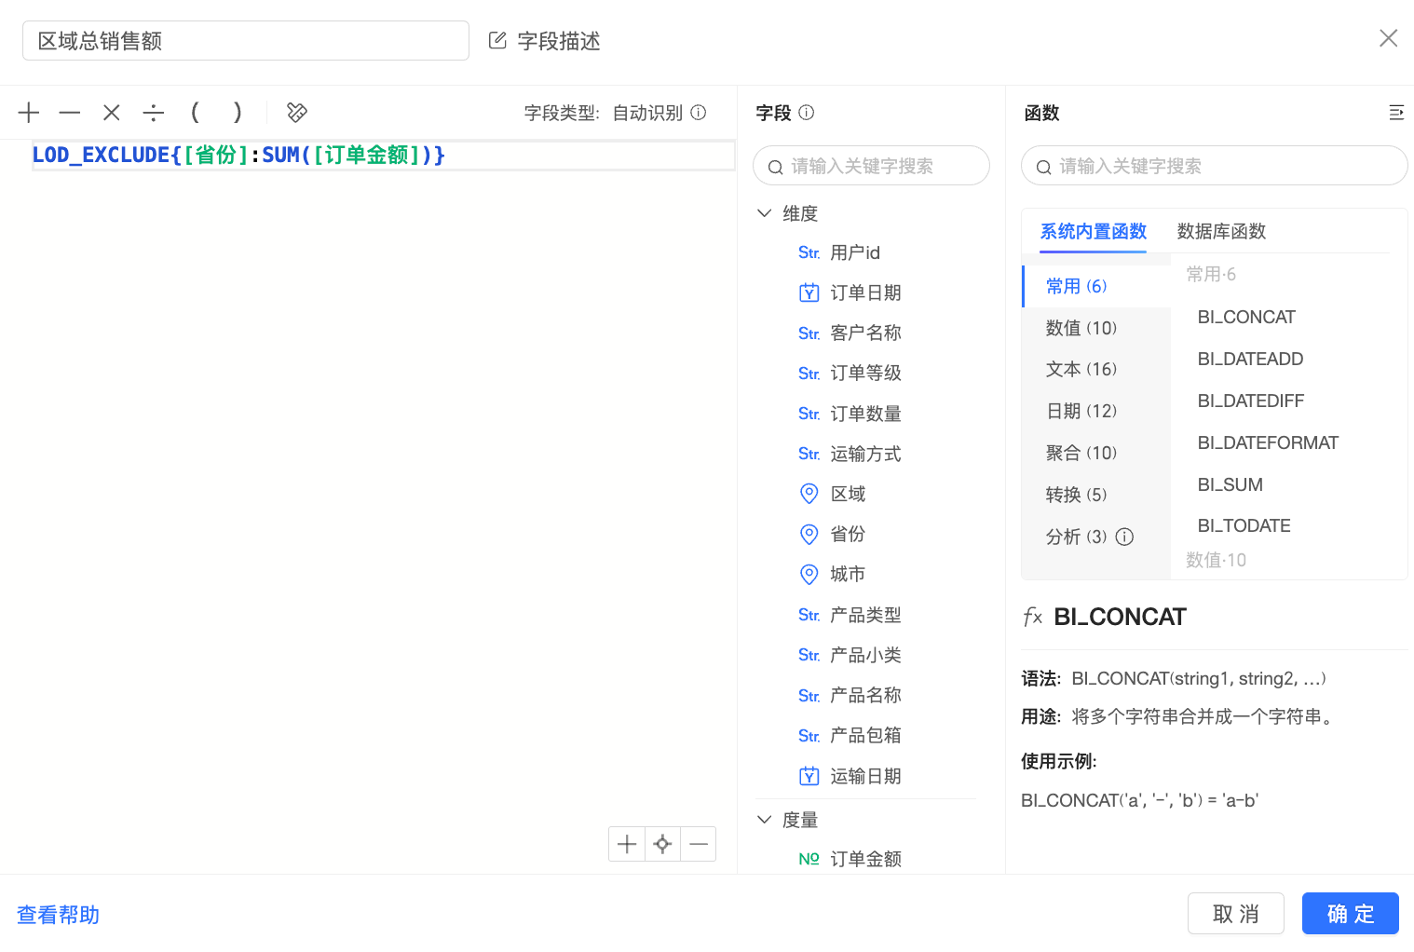Select the 数值 (10) category
The image size is (1414, 952).
[1096, 328]
